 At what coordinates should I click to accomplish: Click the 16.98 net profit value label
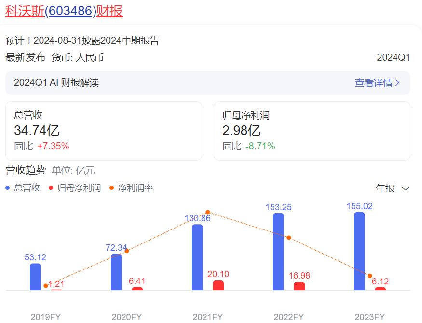299,275
